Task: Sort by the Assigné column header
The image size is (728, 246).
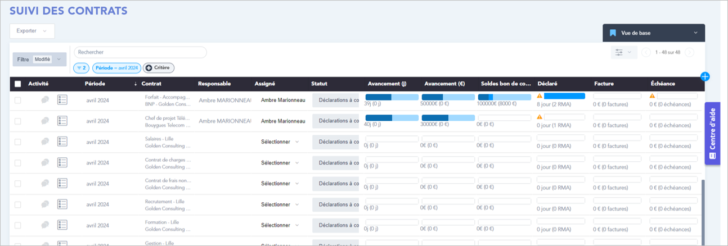Action: [264, 84]
